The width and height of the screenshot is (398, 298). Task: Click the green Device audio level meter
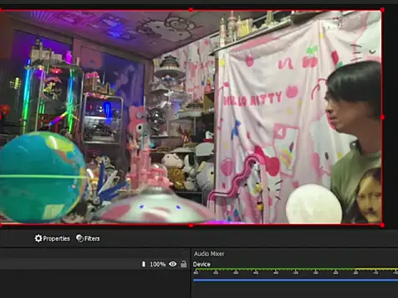tap(295, 269)
